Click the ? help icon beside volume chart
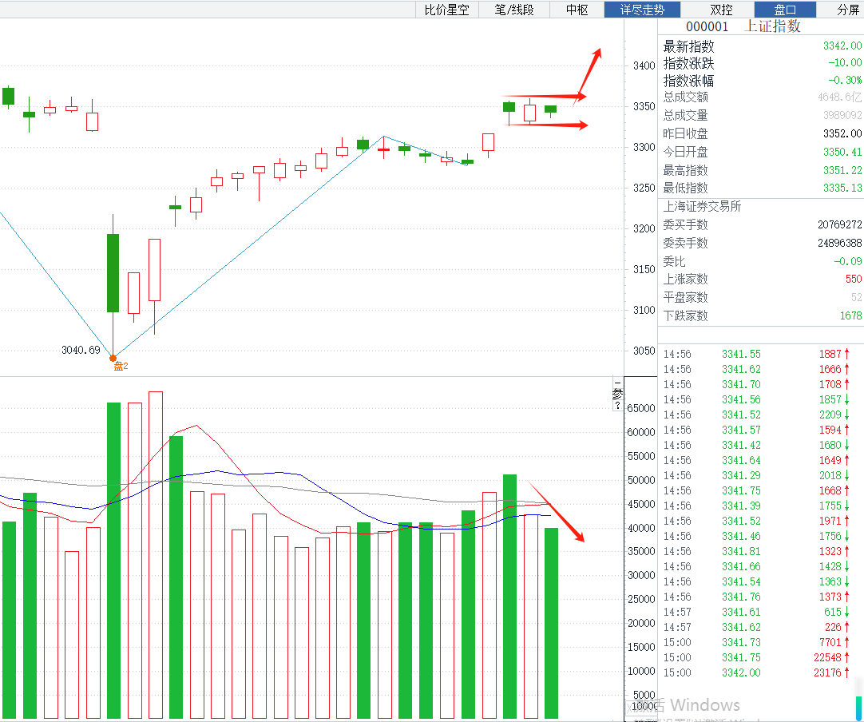864x722 pixels. [x=616, y=406]
